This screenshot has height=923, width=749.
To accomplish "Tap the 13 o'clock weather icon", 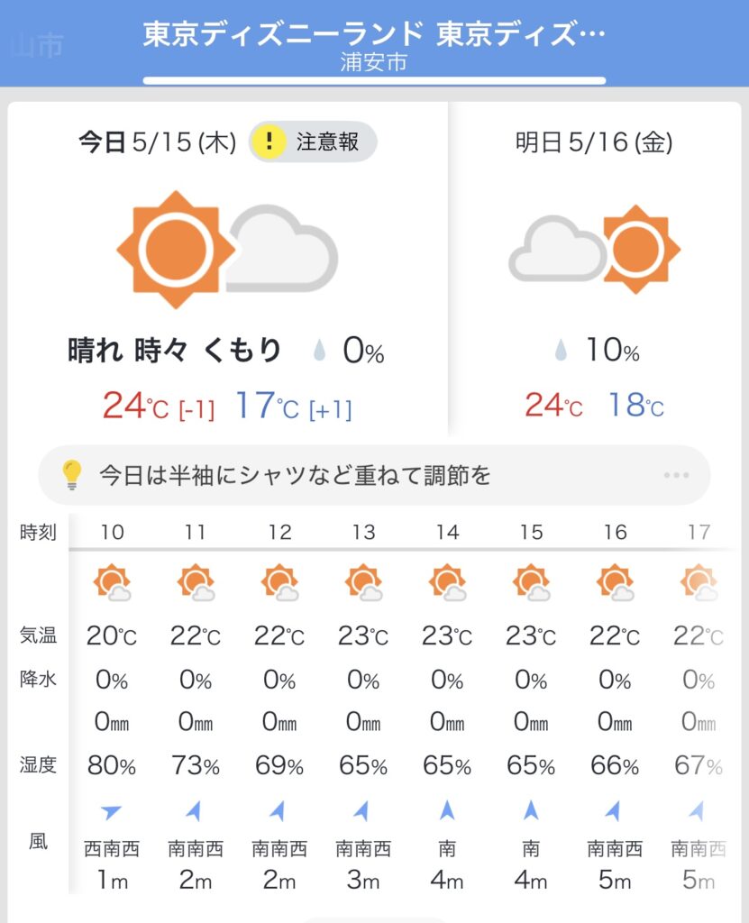I will point(363,583).
